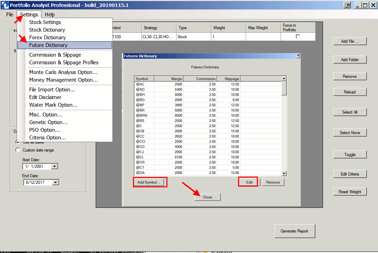Close the Futures Dictionary dialog with X
378x253 pixels.
[x=298, y=56]
